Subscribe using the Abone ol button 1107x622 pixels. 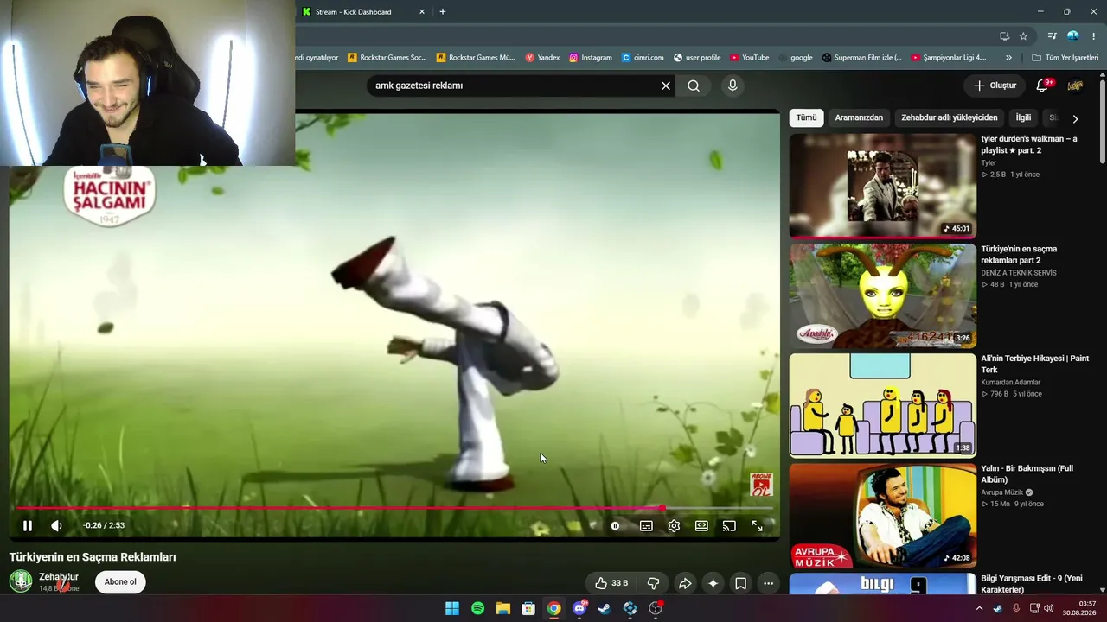(120, 582)
